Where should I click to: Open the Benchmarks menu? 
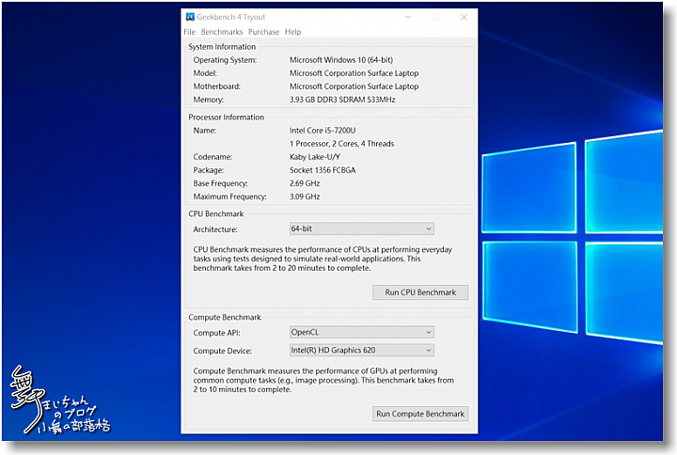point(222,32)
